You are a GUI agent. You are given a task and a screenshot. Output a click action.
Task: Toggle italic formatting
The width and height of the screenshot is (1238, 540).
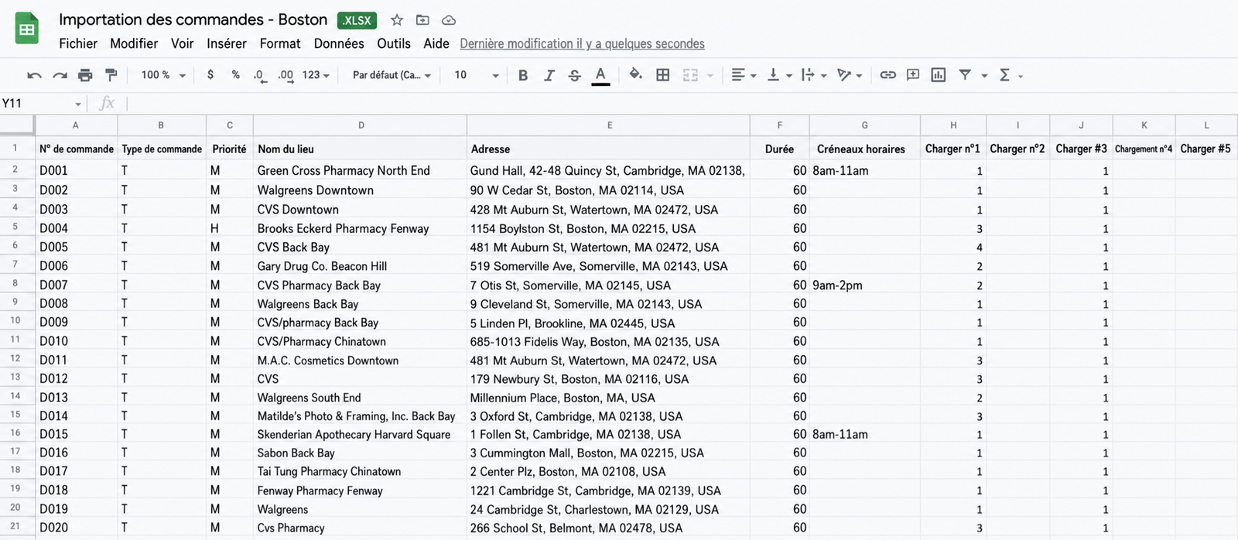tap(549, 75)
